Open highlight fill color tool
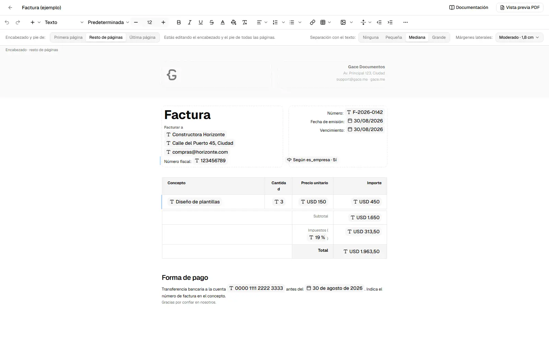The height and width of the screenshot is (343, 549). (234, 22)
